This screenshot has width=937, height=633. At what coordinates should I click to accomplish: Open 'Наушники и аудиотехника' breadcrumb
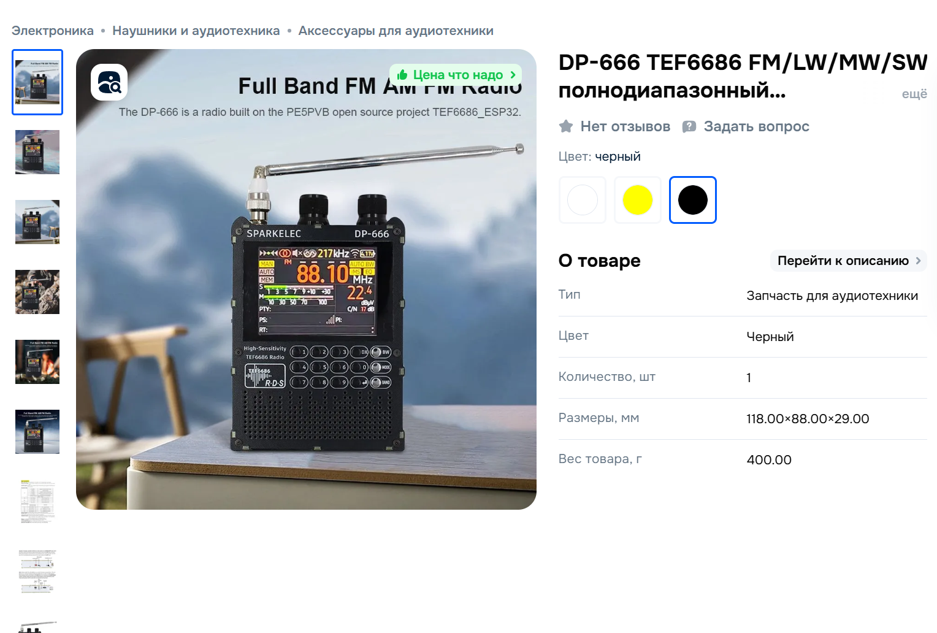196,31
